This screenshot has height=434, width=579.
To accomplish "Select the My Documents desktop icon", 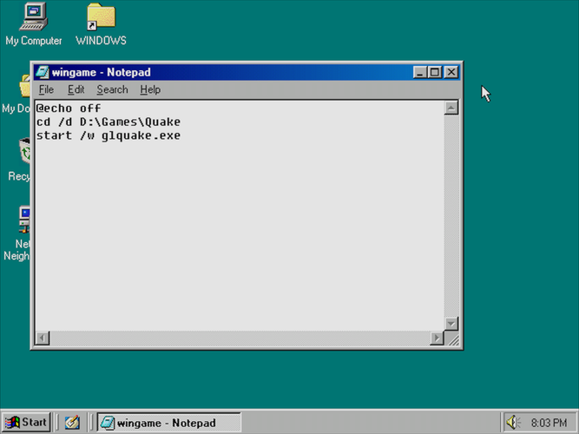I will click(x=24, y=87).
